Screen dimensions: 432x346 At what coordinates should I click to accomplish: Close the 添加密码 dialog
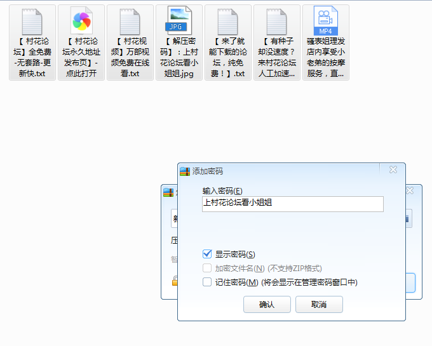tap(393, 170)
